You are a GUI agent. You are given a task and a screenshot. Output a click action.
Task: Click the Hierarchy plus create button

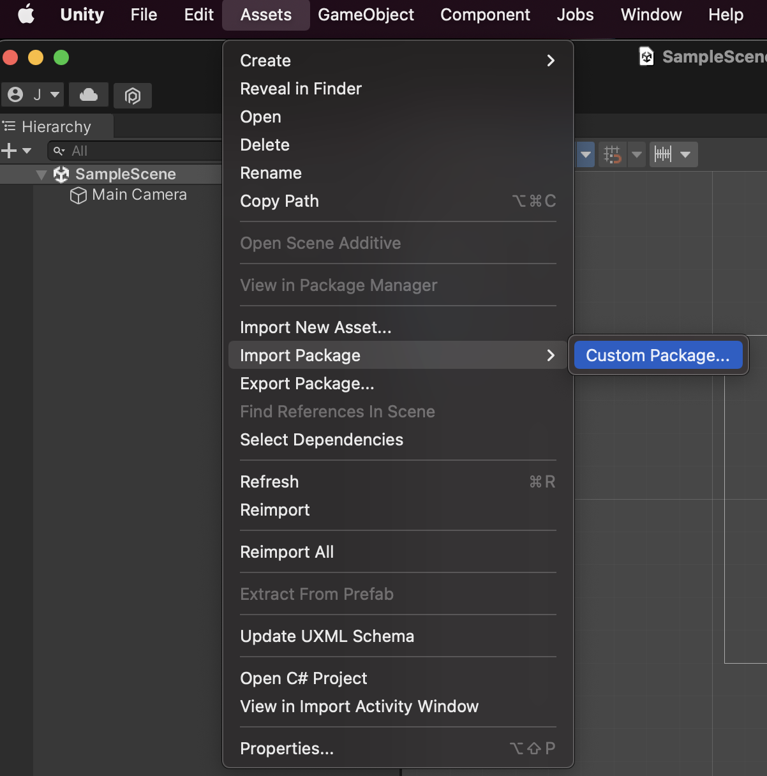[9, 151]
